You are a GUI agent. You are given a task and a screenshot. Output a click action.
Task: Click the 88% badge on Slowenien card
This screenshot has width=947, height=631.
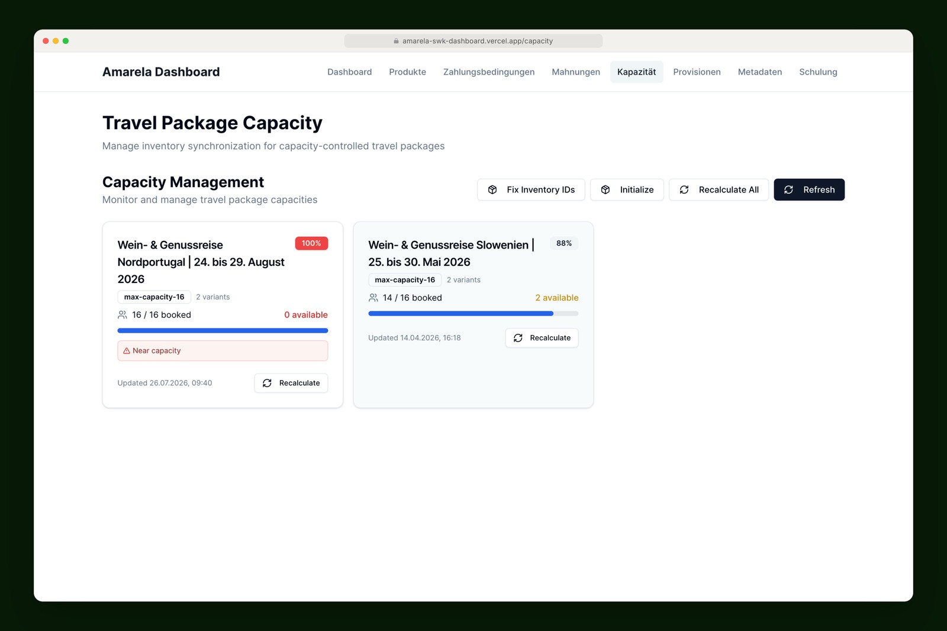pos(564,243)
